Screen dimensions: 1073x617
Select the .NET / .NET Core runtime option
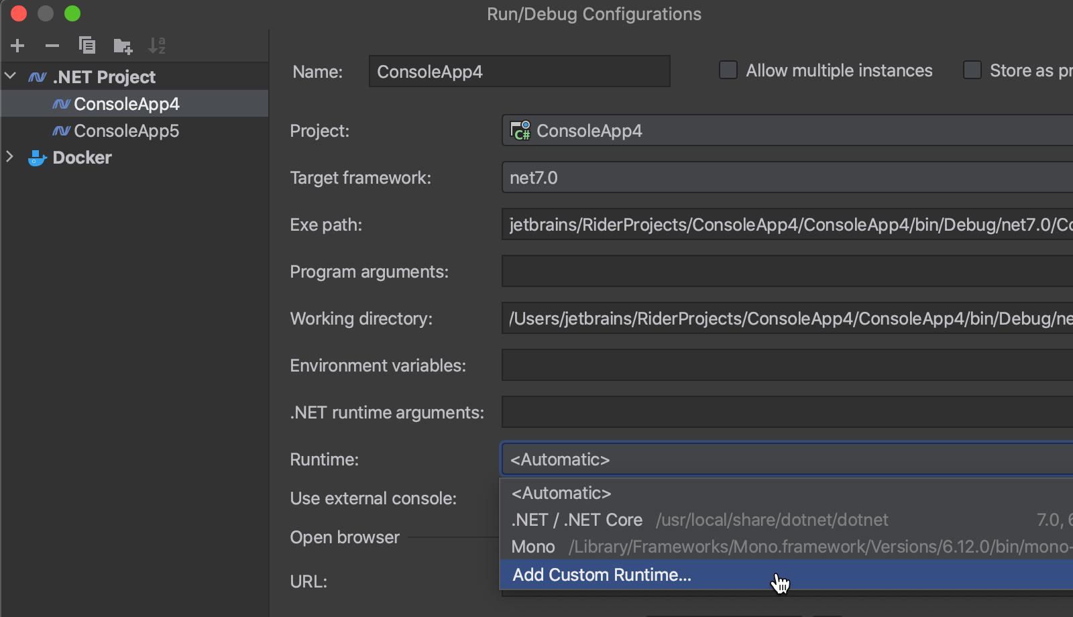[577, 520]
